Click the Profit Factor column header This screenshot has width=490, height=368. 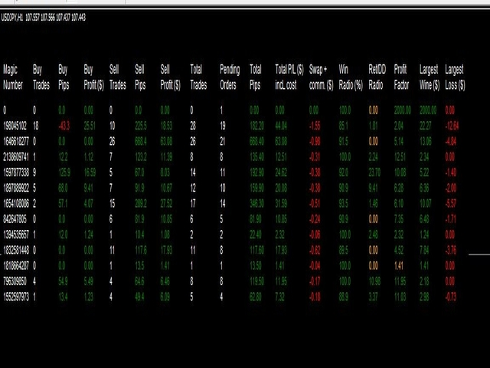coord(401,77)
